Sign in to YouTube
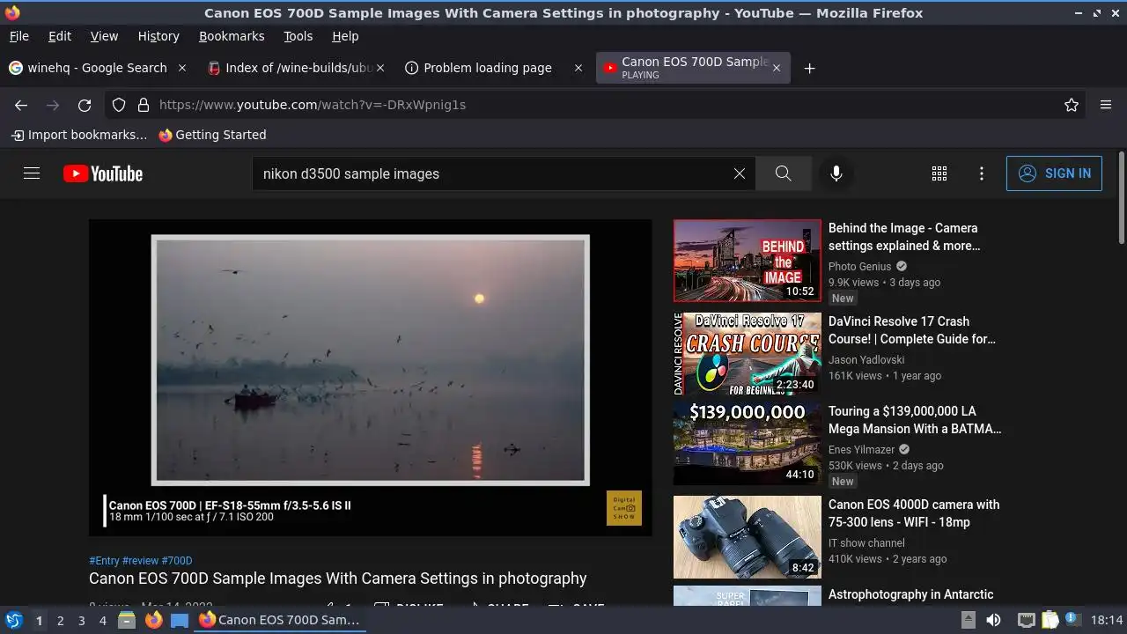 1054,173
